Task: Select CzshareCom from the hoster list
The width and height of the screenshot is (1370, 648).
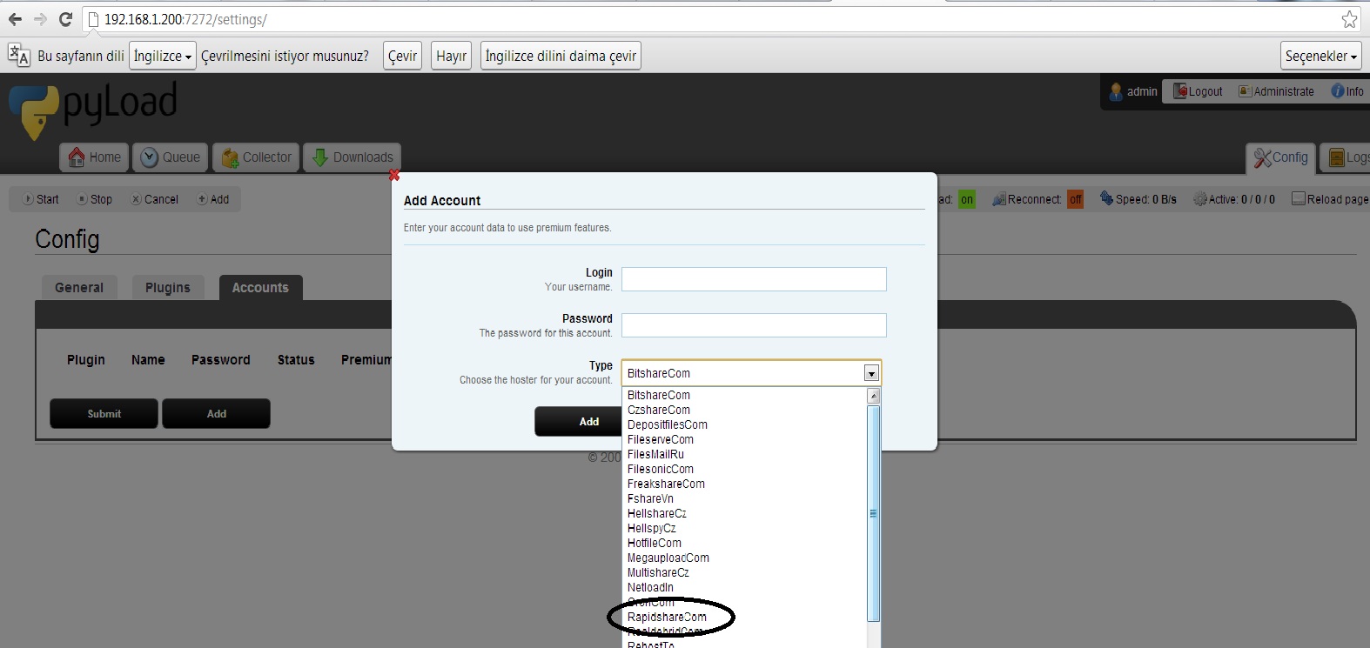Action: click(745, 410)
